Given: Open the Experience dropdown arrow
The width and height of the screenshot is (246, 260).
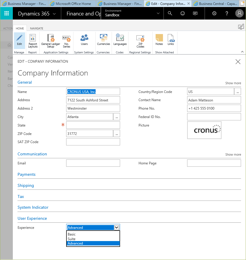Looking at the screenshot, I should point(117,227).
